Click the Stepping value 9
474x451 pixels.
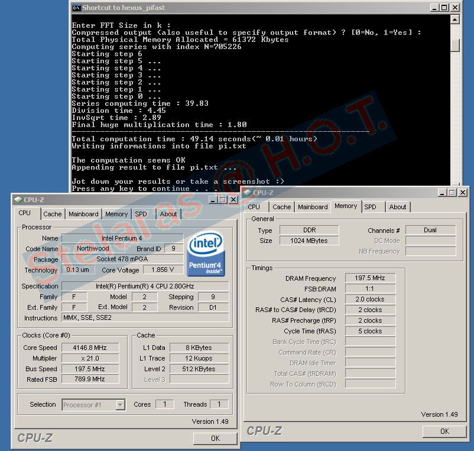(x=213, y=297)
